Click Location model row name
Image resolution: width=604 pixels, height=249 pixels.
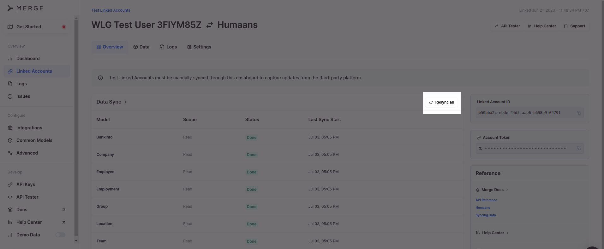click(x=104, y=224)
